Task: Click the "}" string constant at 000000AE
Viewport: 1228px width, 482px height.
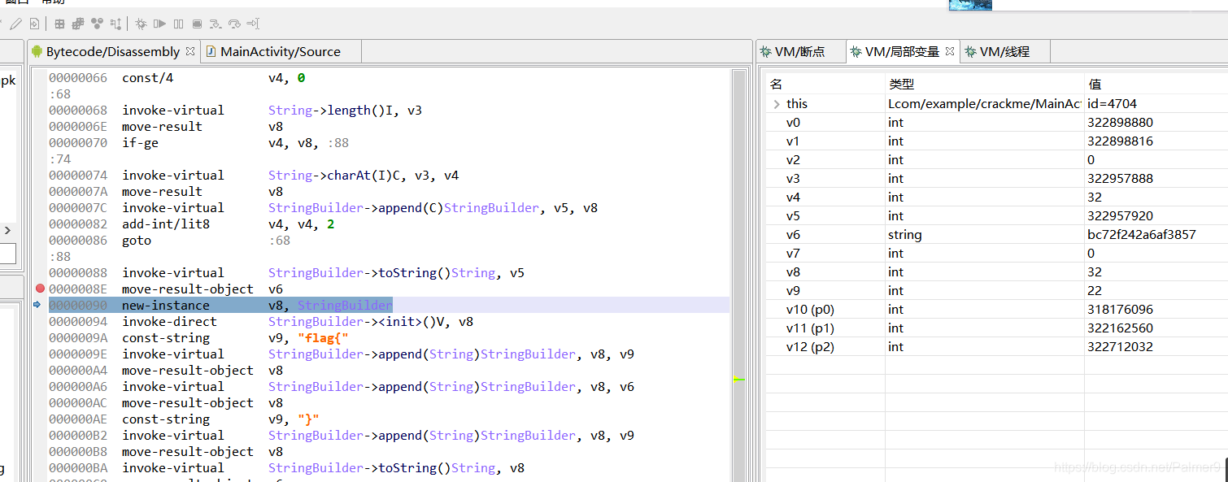Action: tap(308, 419)
